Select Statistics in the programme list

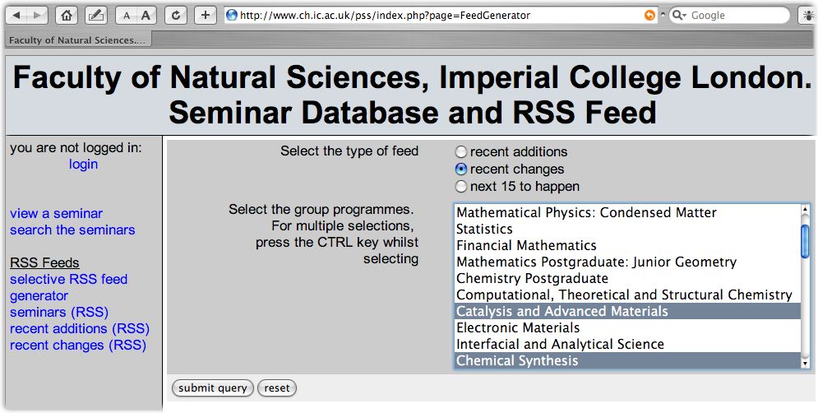[627, 229]
